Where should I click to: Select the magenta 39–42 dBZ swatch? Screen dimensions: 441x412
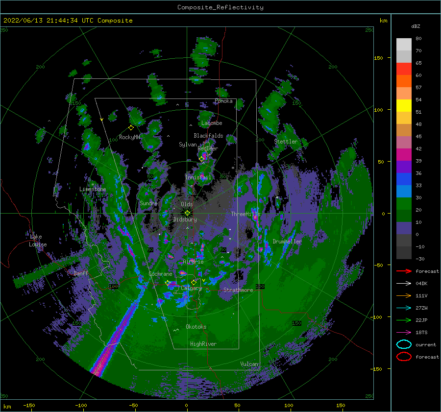404,155
